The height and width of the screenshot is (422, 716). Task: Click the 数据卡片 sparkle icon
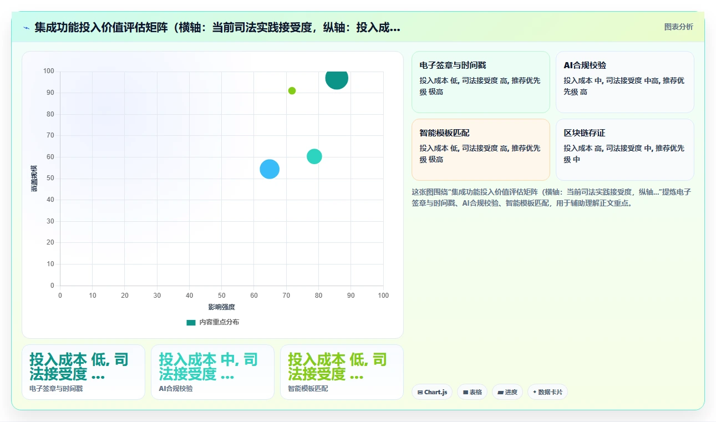[535, 392]
